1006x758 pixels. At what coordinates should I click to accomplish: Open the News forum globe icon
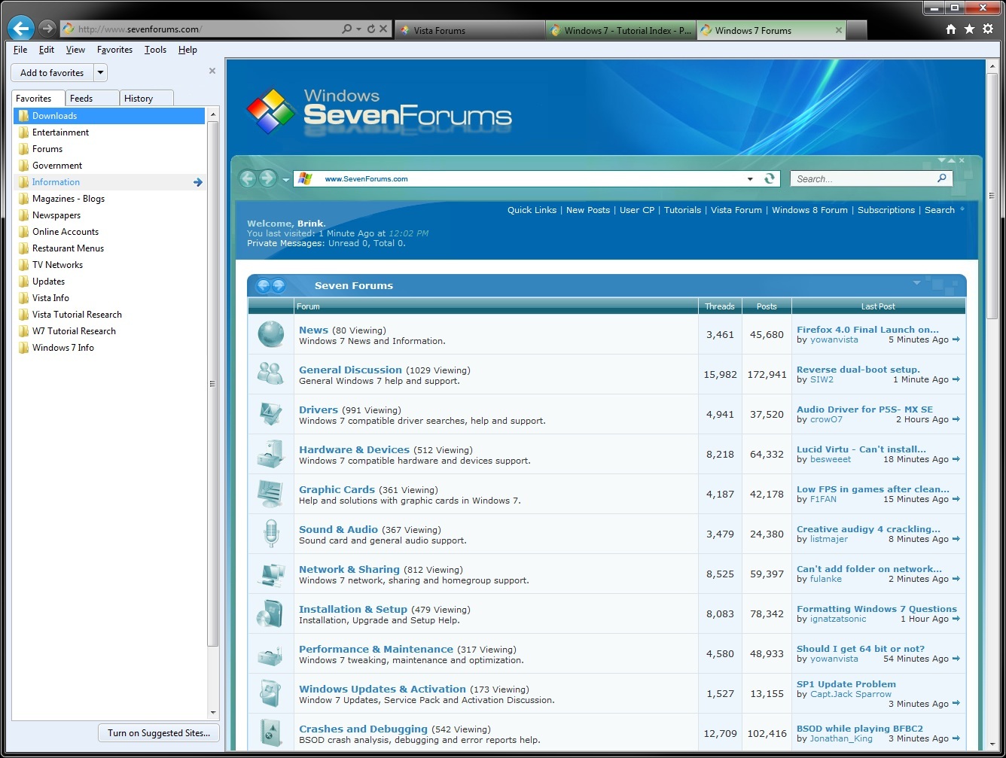(270, 333)
